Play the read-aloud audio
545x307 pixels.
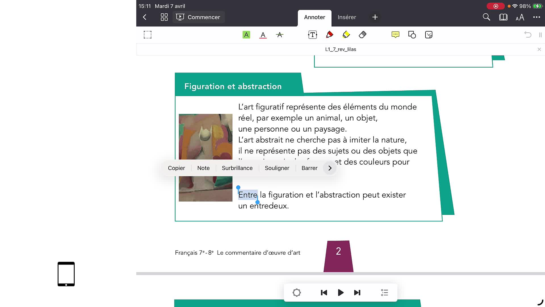coord(341,293)
